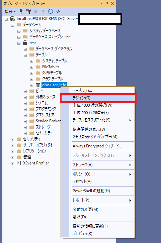The height and width of the screenshot is (243, 161).
Task: Click the システム データベース folder icon
Action: click(x=25, y=30)
